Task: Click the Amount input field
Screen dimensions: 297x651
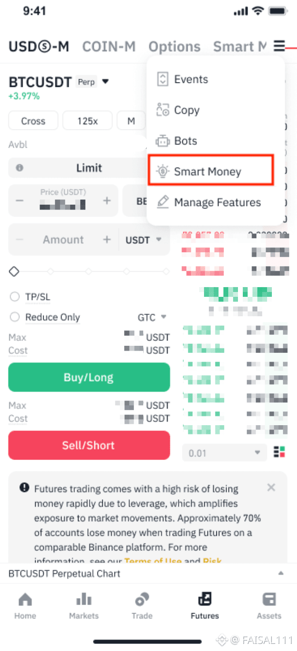Action: coord(63,239)
